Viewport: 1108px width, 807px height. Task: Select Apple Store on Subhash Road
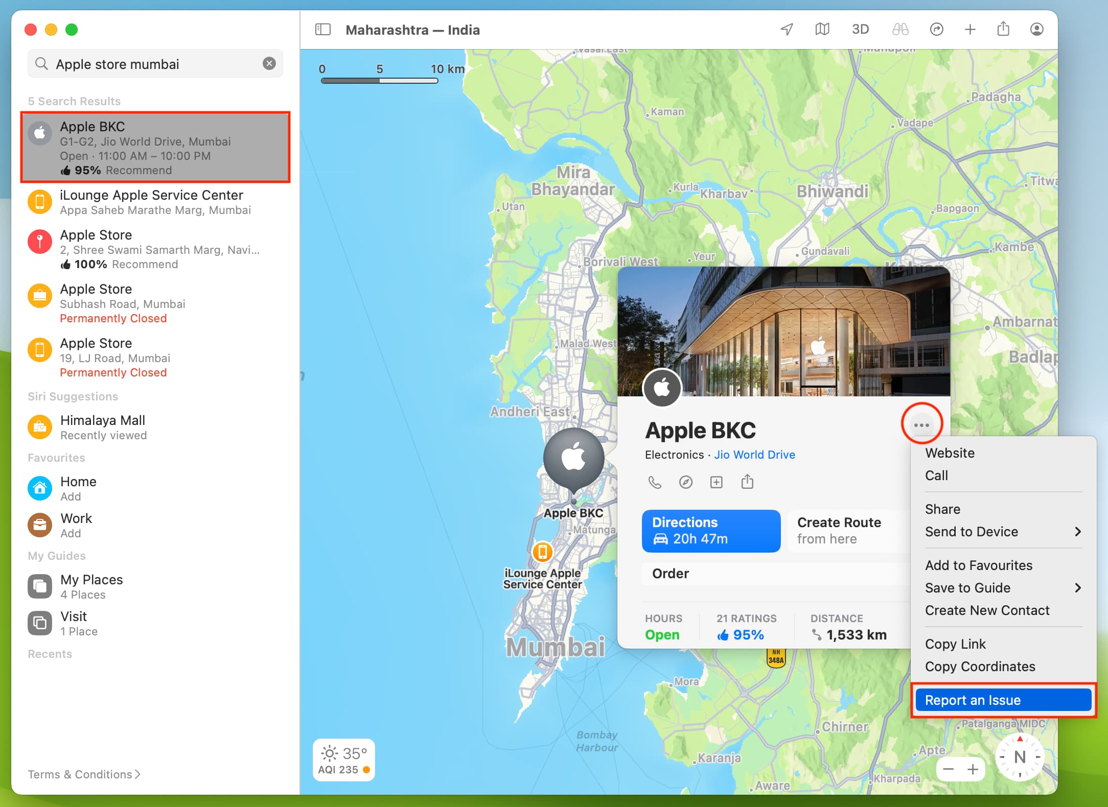click(155, 303)
